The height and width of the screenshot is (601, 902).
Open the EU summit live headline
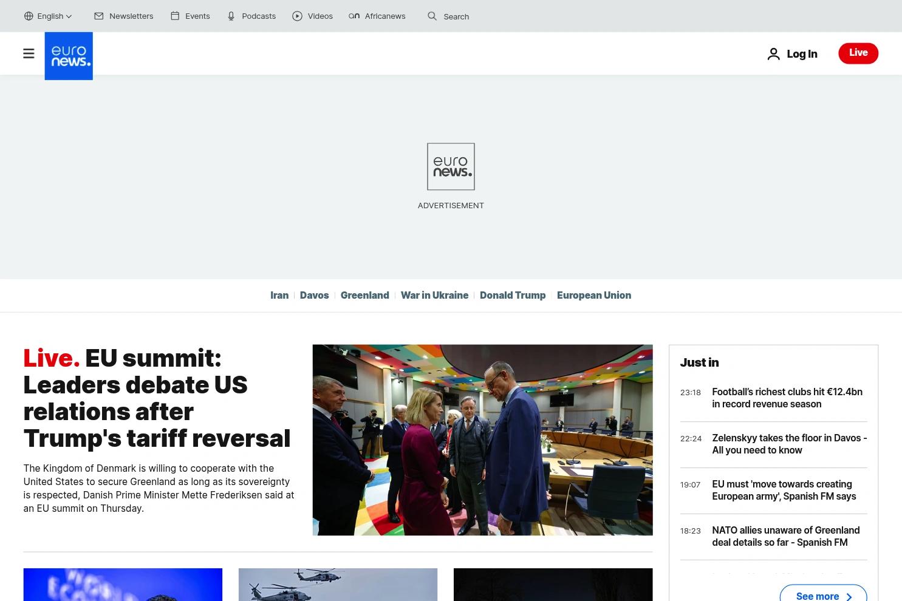[157, 398]
